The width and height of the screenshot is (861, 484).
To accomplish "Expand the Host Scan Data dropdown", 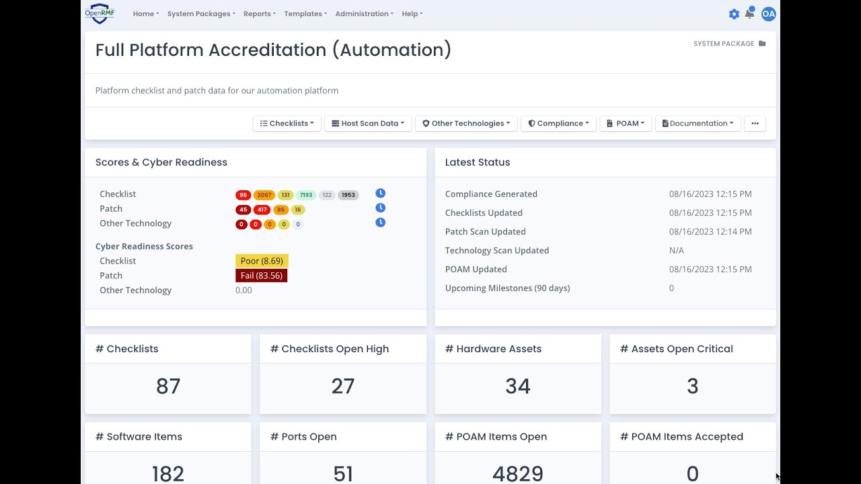I will [x=369, y=124].
